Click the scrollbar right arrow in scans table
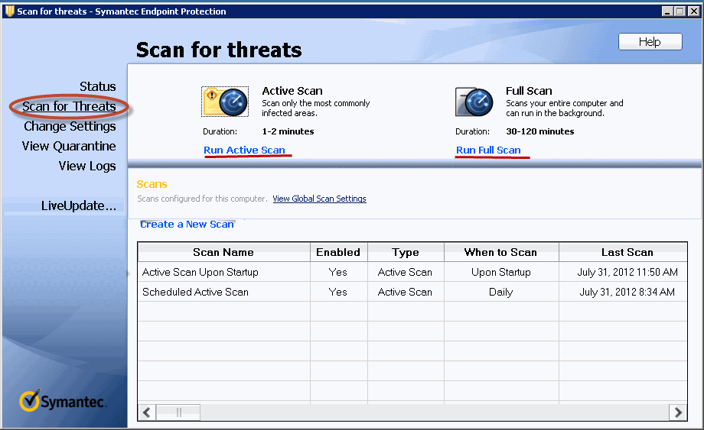Image resolution: width=704 pixels, height=430 pixels. tap(677, 412)
